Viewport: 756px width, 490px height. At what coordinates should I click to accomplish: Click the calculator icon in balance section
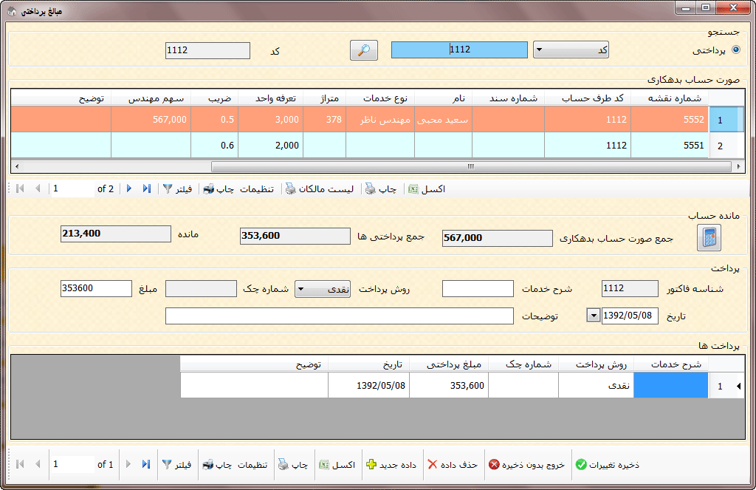coord(709,237)
